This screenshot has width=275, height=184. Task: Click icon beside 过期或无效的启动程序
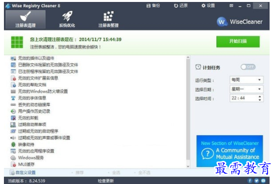(x=13, y=131)
